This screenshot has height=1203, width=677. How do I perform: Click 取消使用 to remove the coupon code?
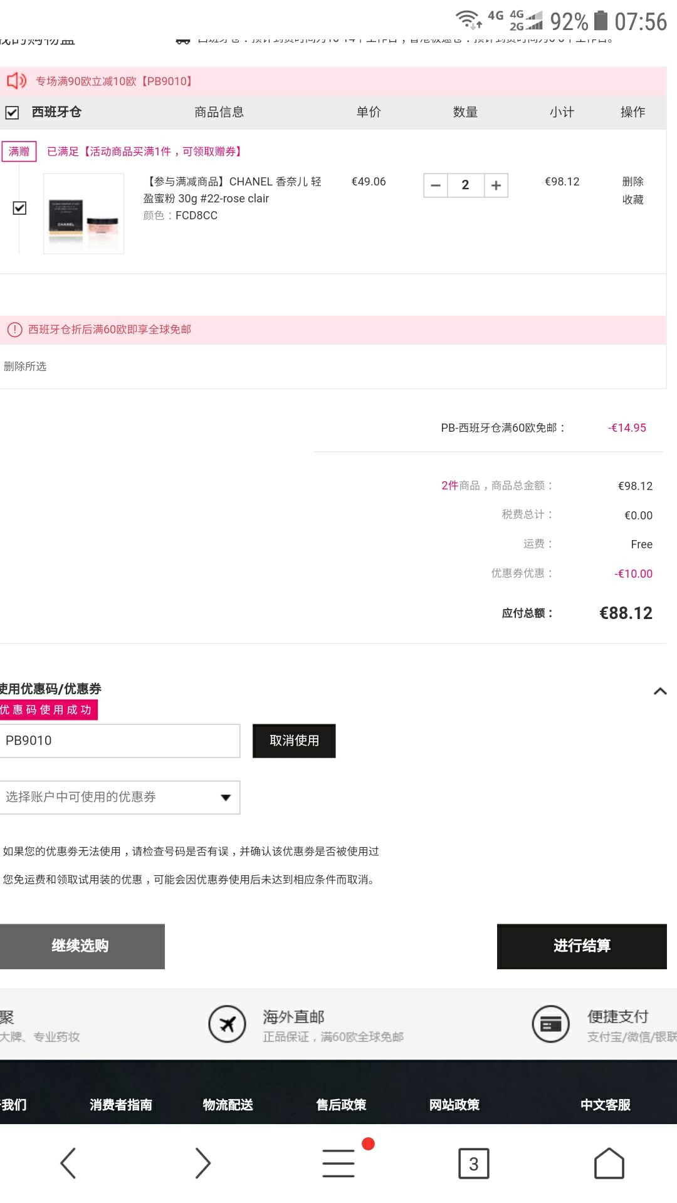point(294,741)
